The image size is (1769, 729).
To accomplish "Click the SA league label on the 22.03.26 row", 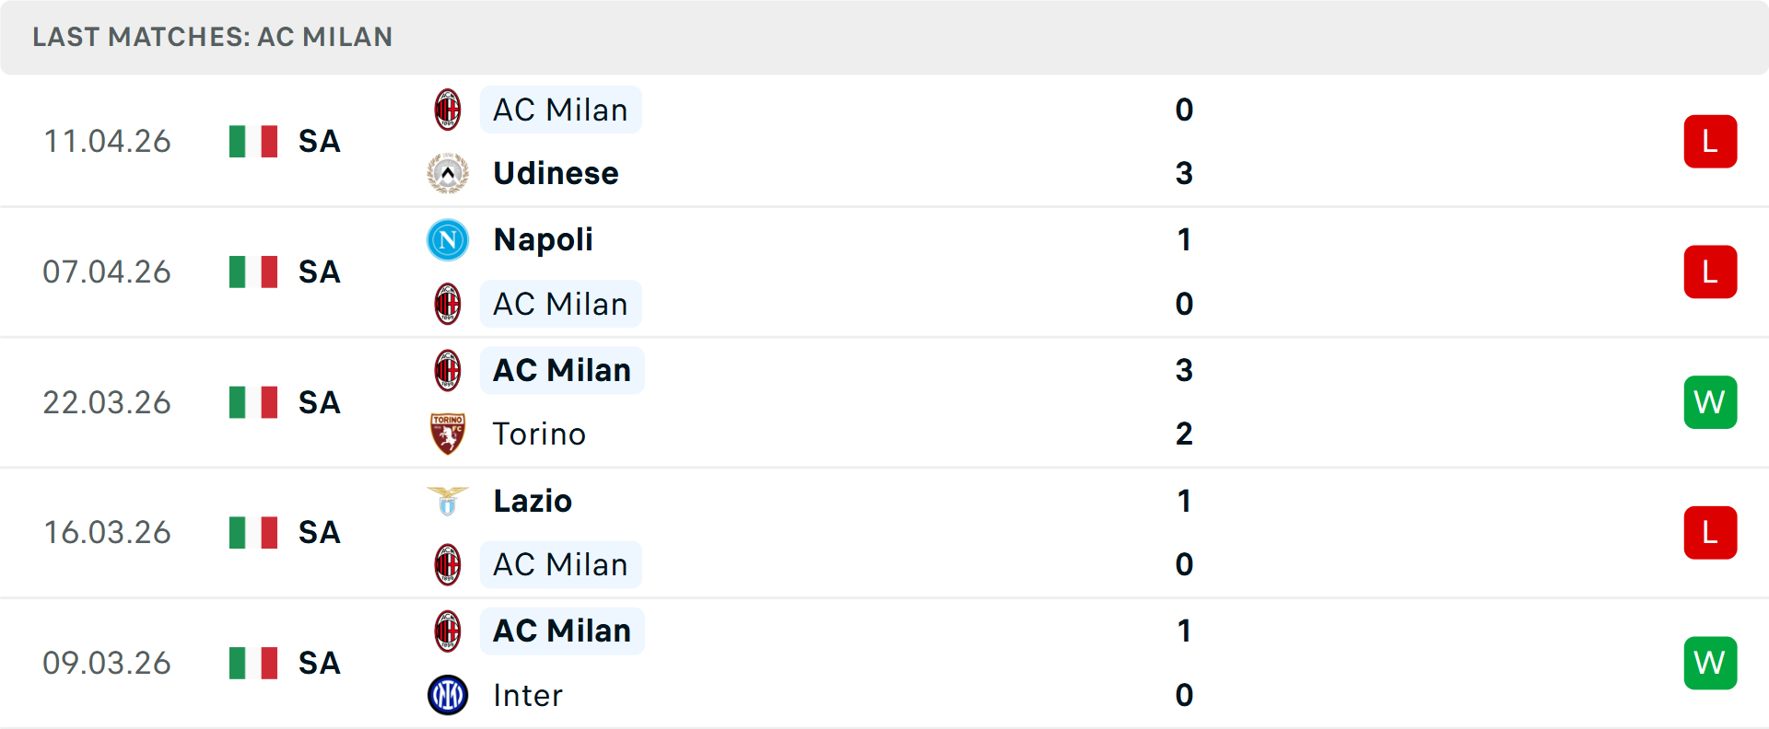I will (318, 402).
